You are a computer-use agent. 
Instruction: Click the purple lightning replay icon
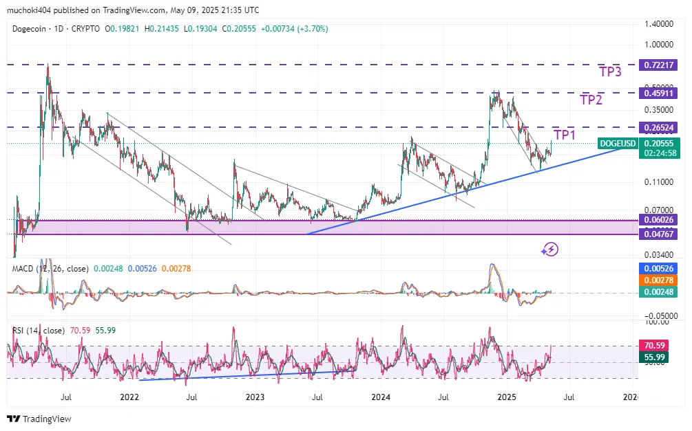[x=550, y=250]
